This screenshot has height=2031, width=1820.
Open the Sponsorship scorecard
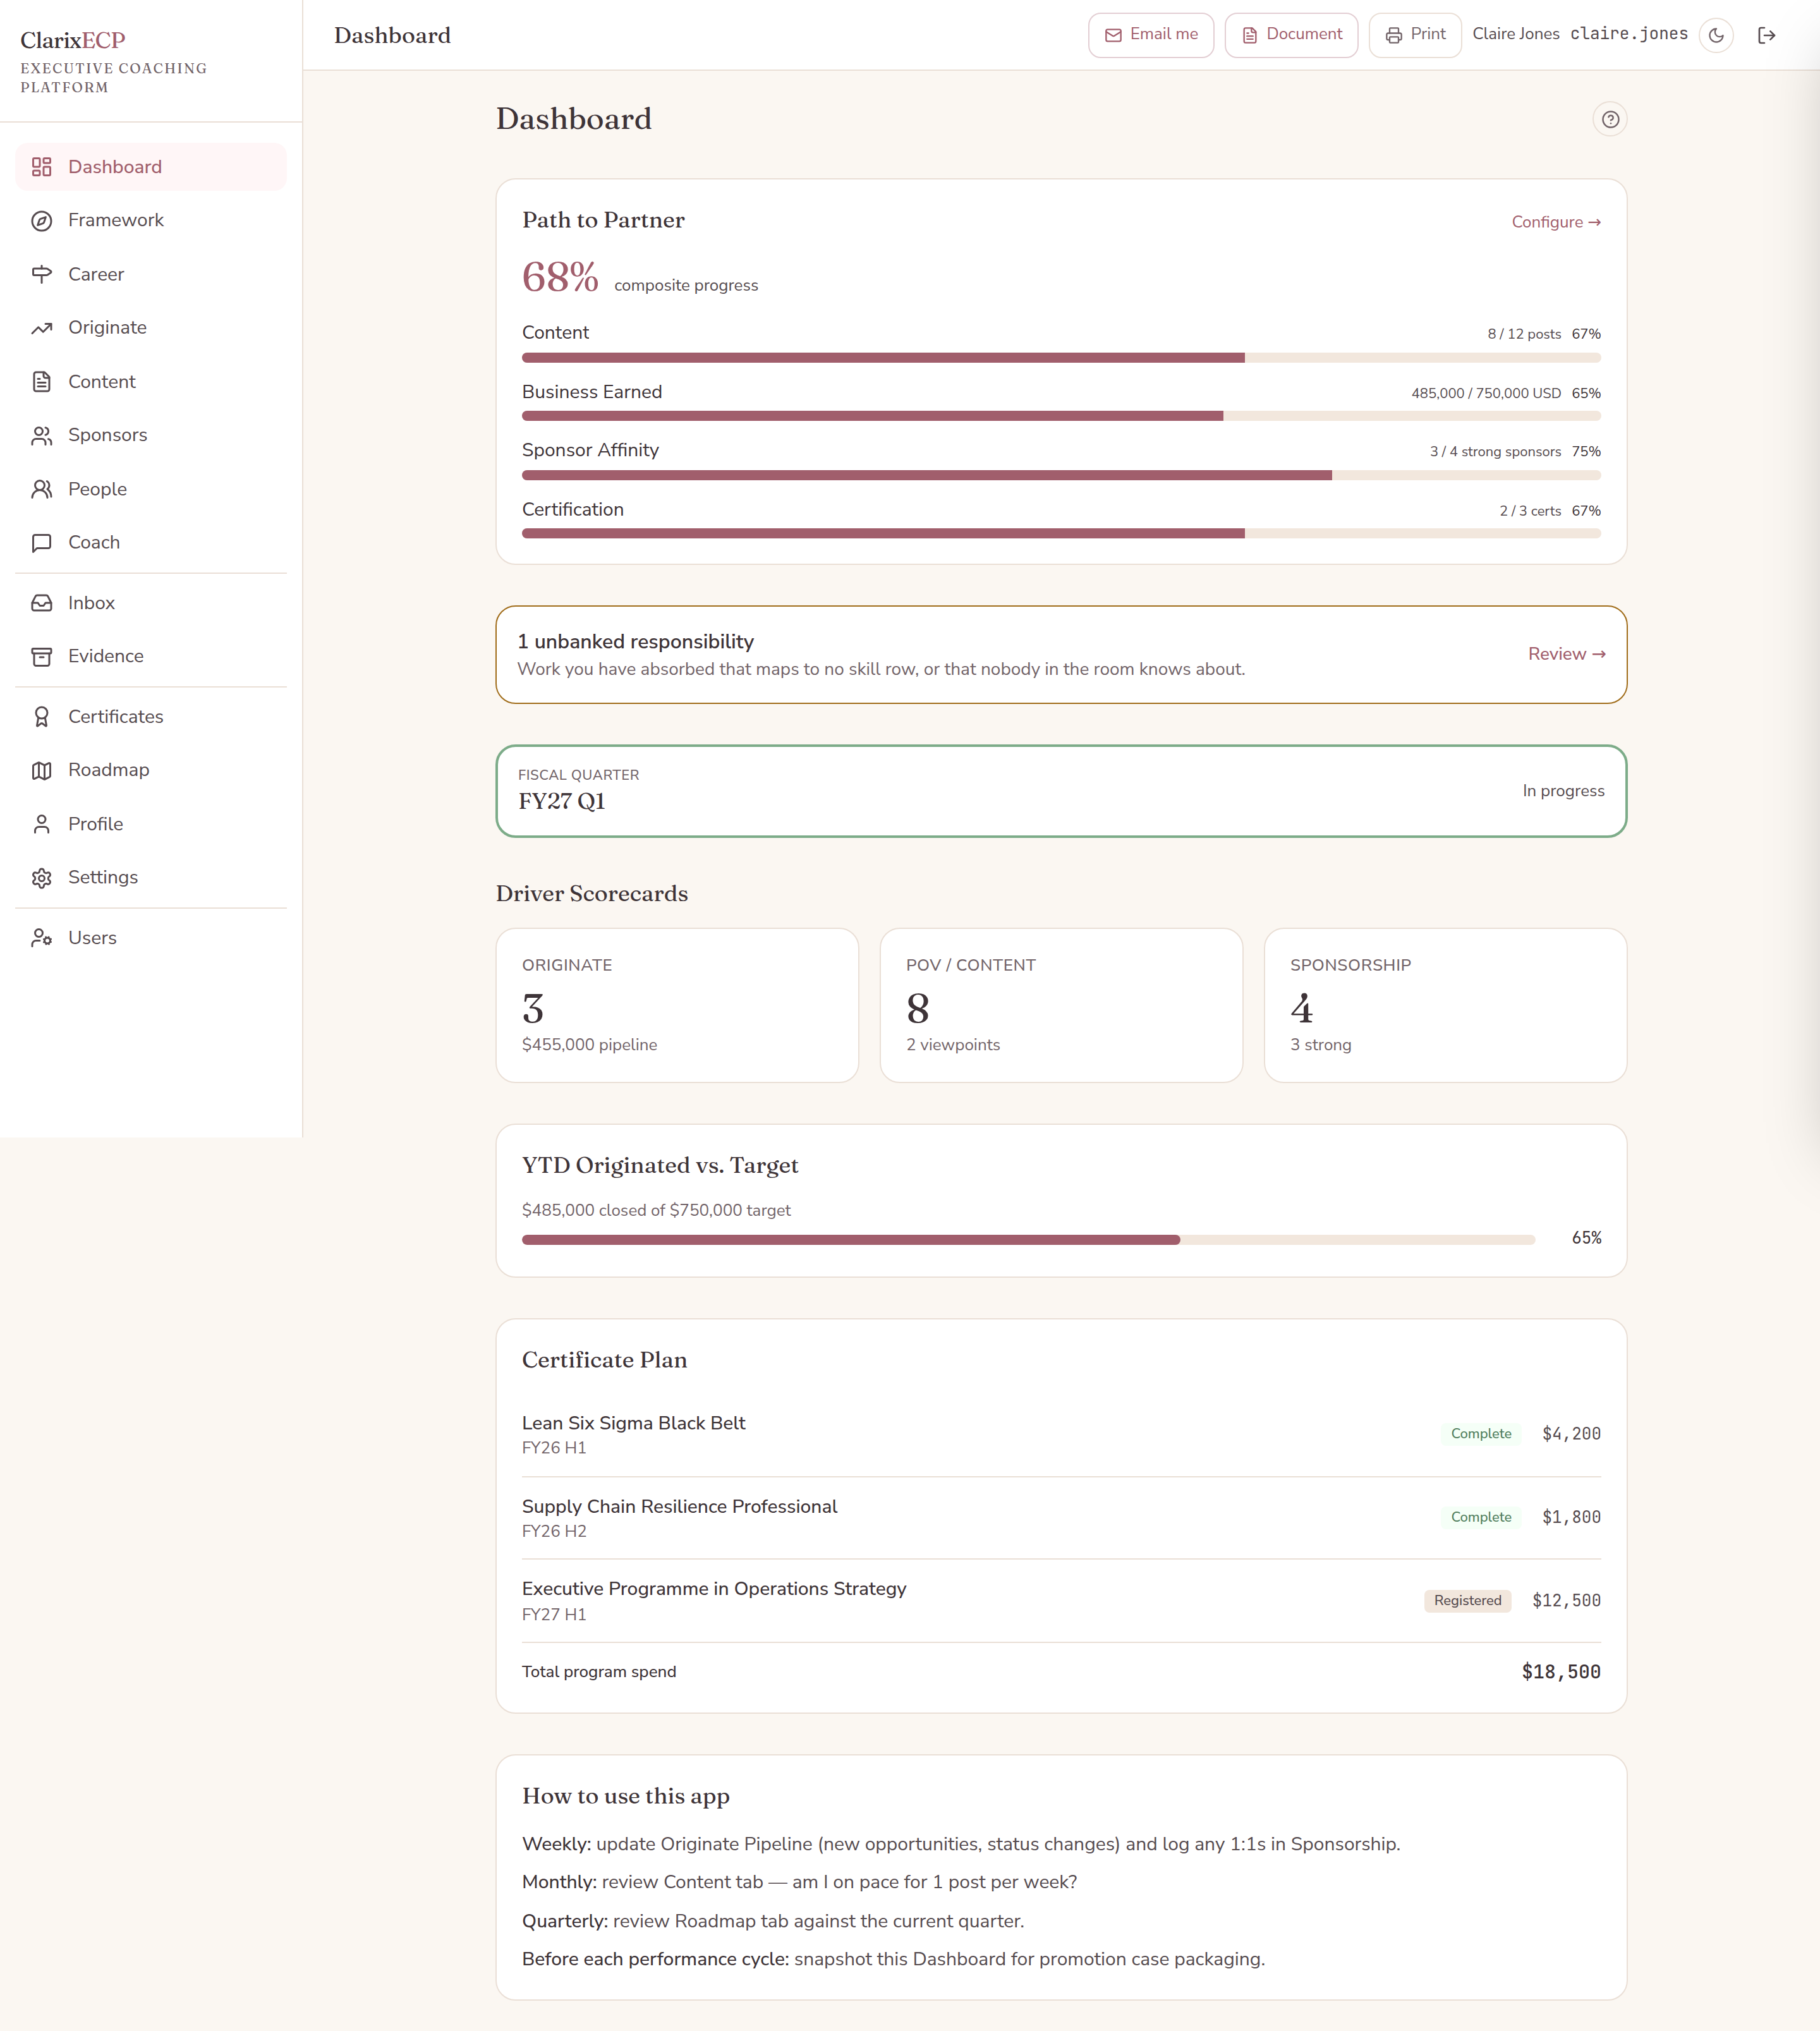[x=1445, y=1005]
